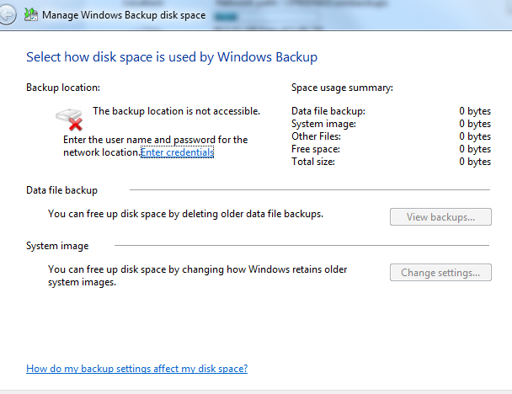Screen dimensions: 512x394
Task: Click the 'Data file backup' section header
Action: (61, 190)
